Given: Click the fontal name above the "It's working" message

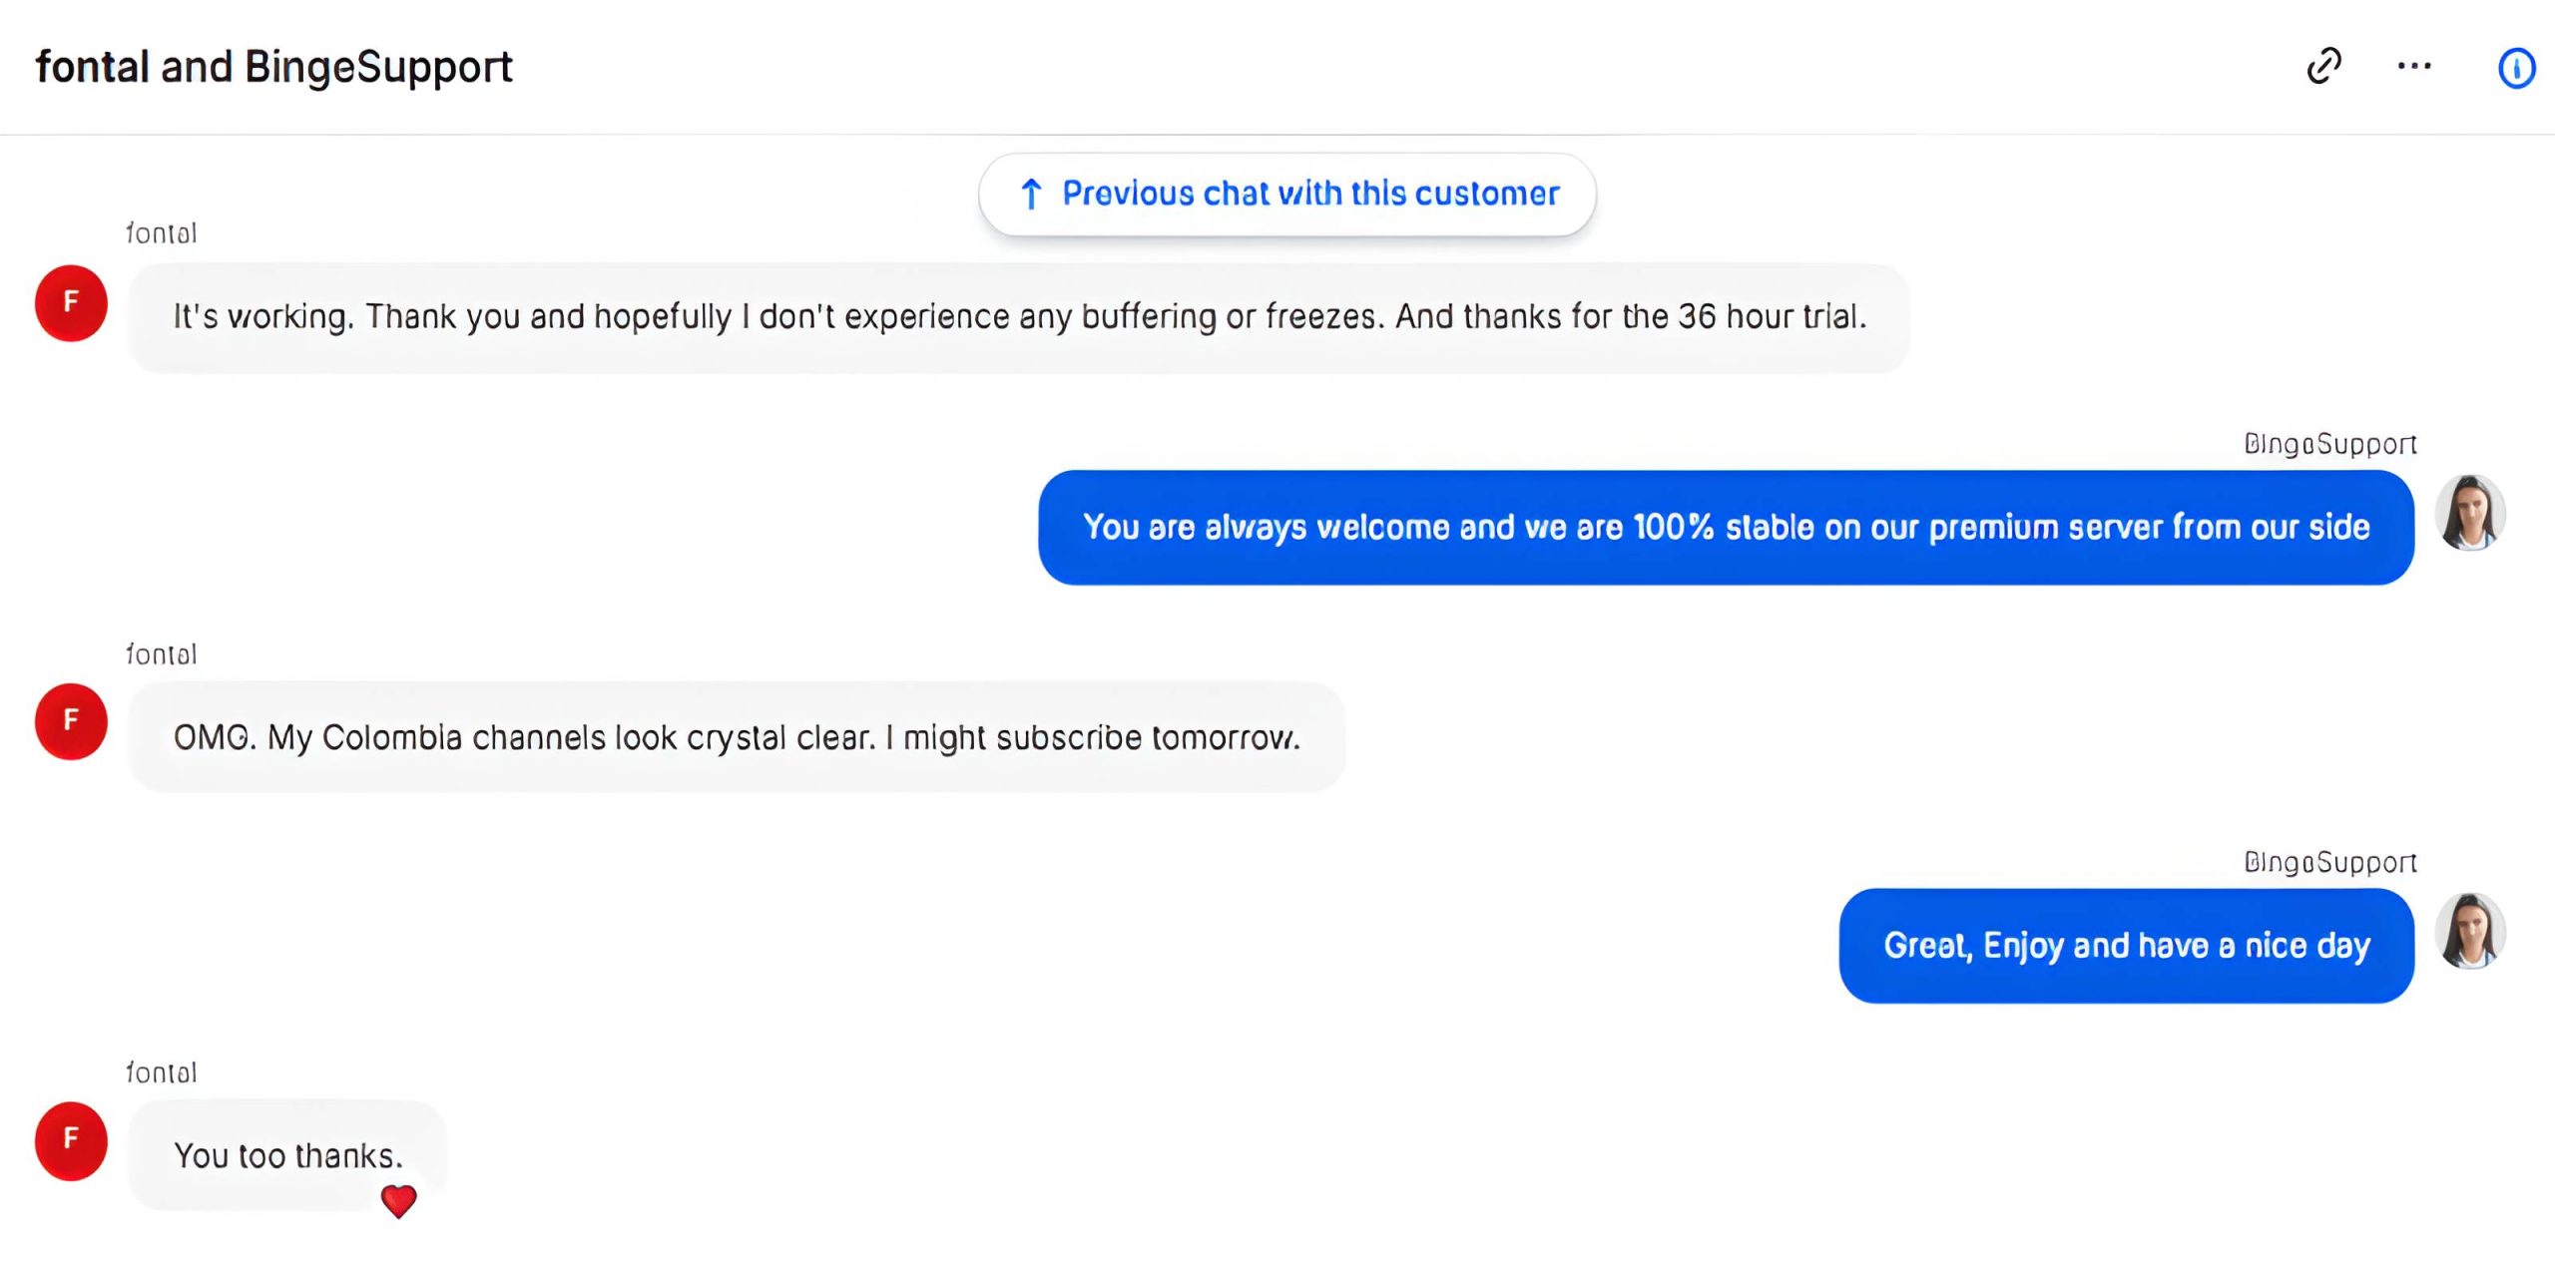Looking at the screenshot, I should click(x=162, y=233).
